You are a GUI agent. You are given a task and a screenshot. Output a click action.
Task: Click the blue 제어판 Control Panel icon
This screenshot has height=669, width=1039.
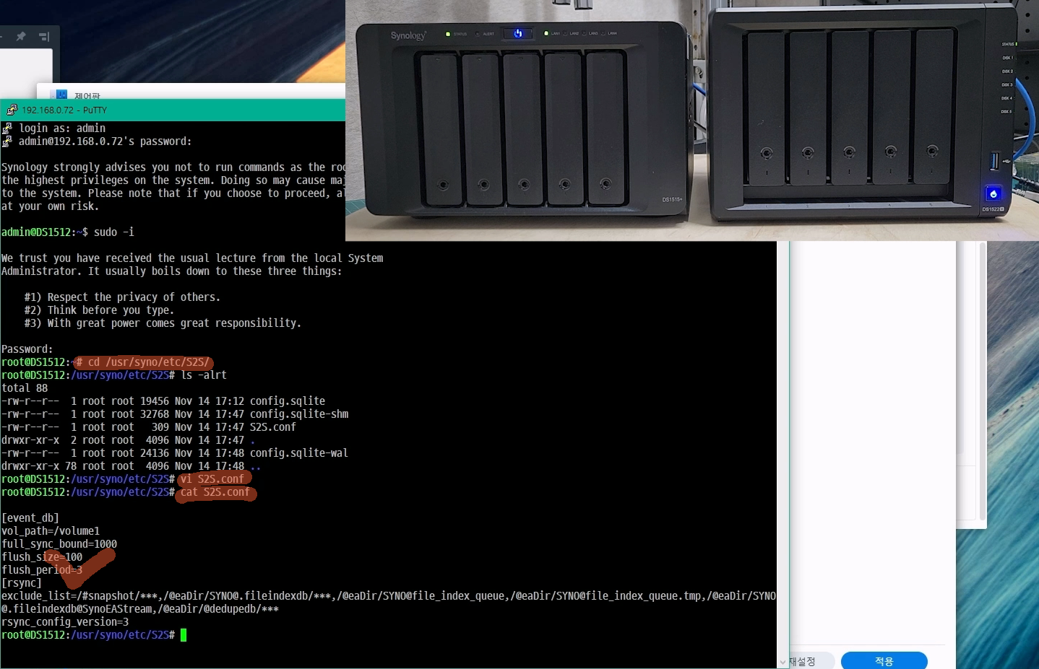tap(61, 95)
